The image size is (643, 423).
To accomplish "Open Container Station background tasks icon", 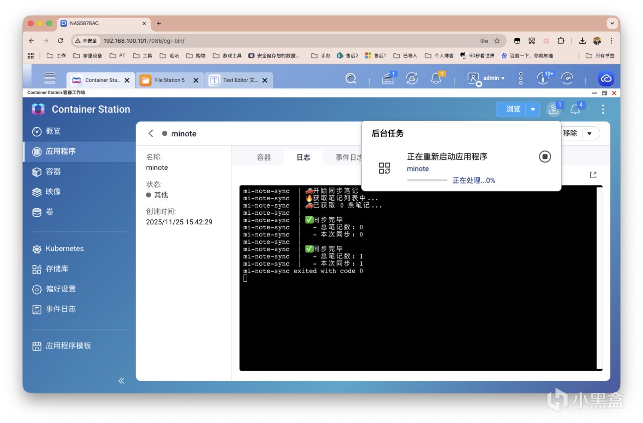I will (x=554, y=109).
